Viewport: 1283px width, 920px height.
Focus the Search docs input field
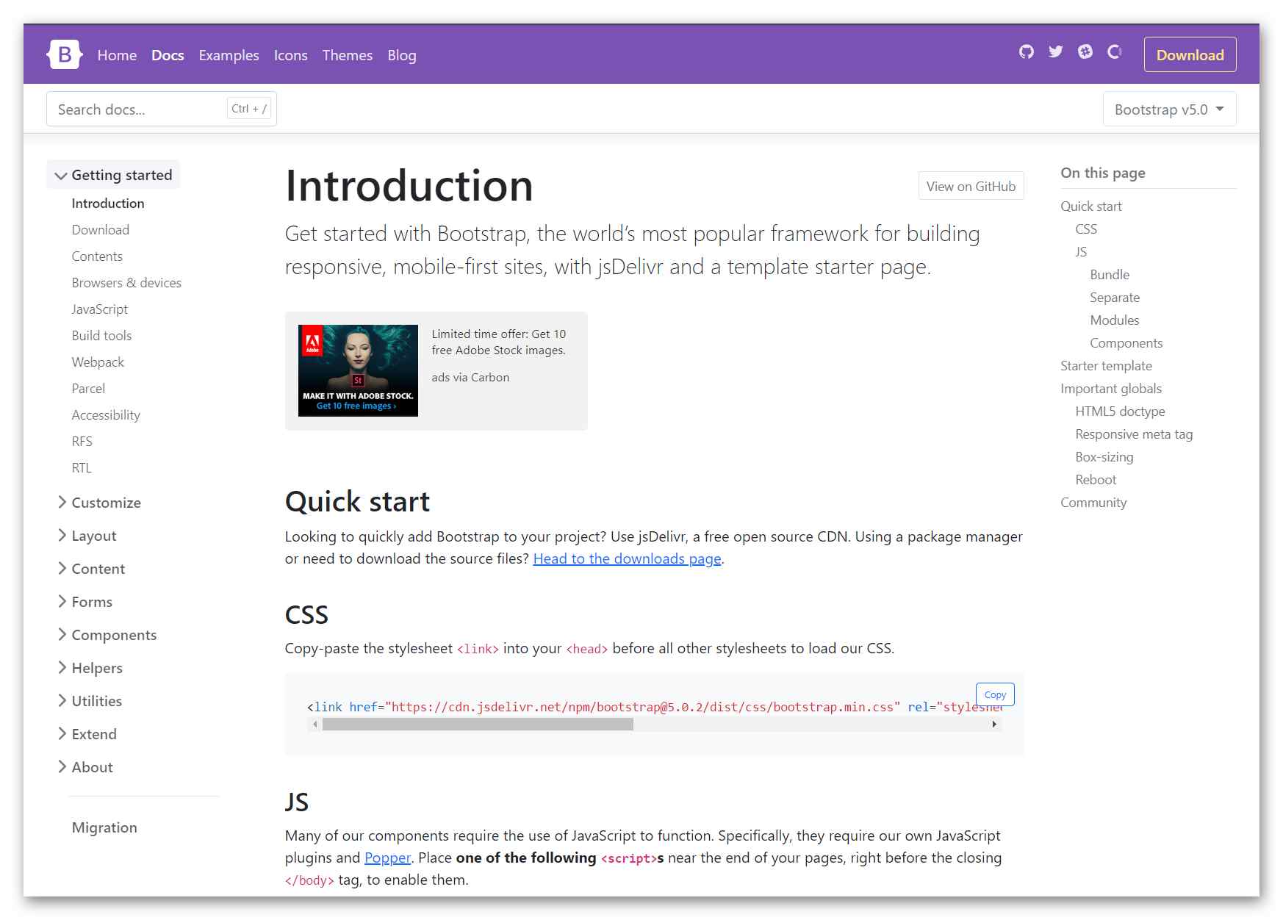(162, 109)
